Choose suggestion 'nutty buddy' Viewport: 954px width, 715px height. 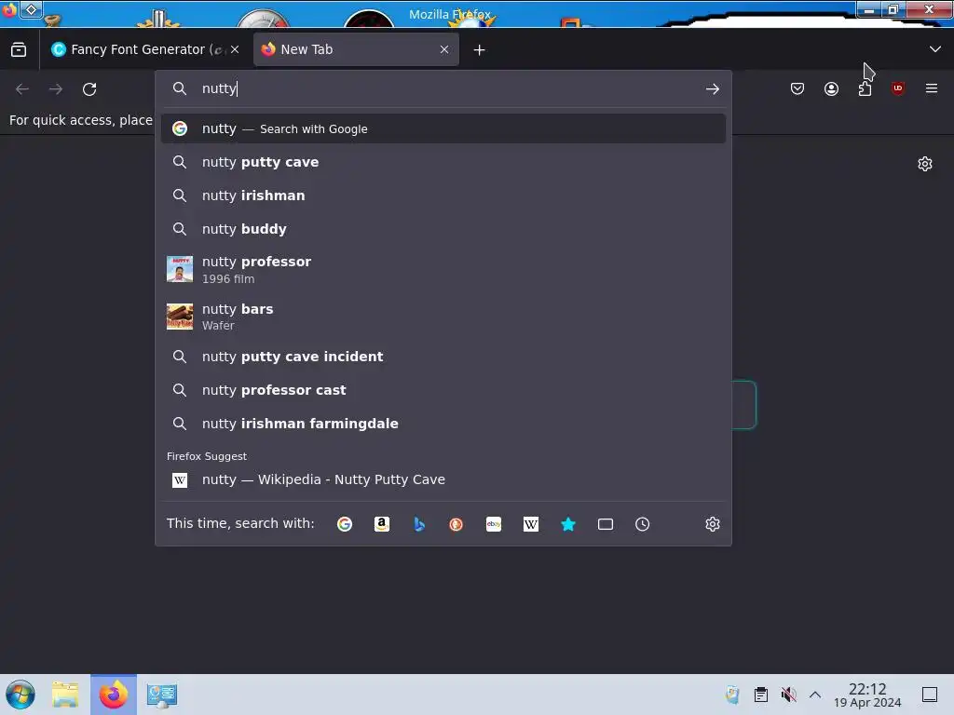pos(443,229)
